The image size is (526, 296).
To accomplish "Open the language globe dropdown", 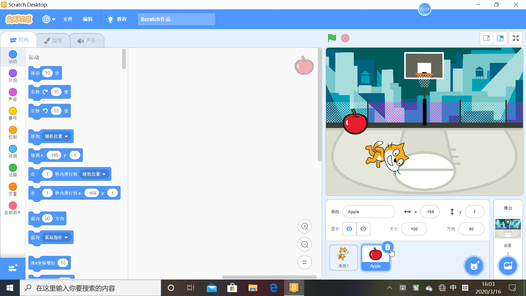I will point(49,19).
